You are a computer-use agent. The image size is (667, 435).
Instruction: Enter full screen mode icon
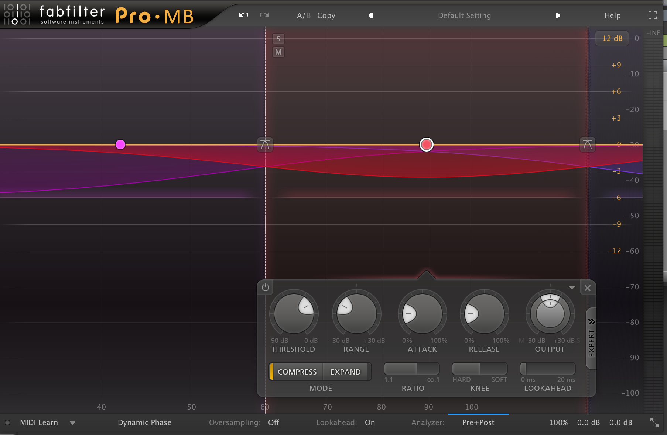(x=653, y=15)
